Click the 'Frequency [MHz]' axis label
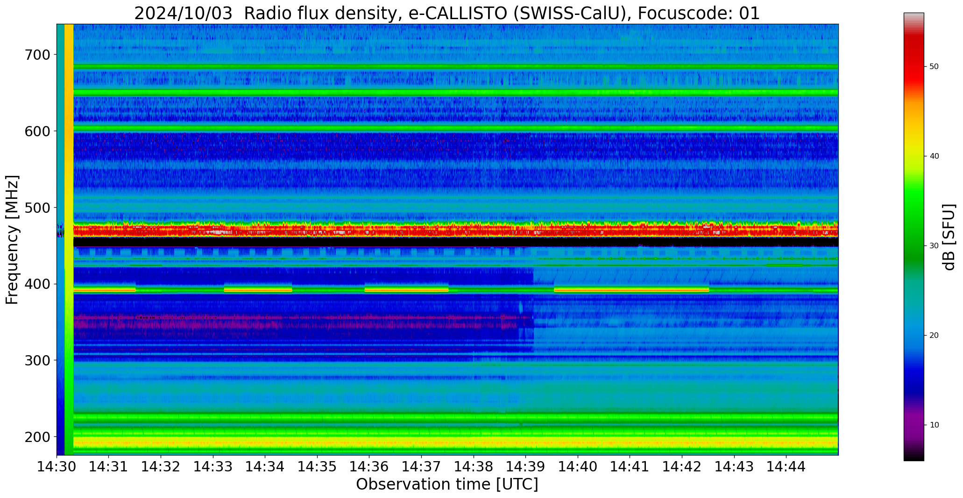The height and width of the screenshot is (498, 963). click(13, 239)
